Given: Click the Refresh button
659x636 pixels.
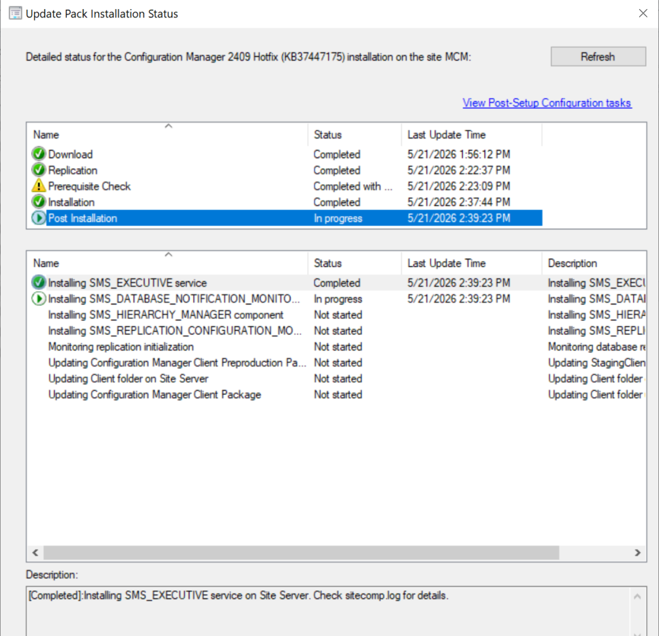Looking at the screenshot, I should coord(598,57).
